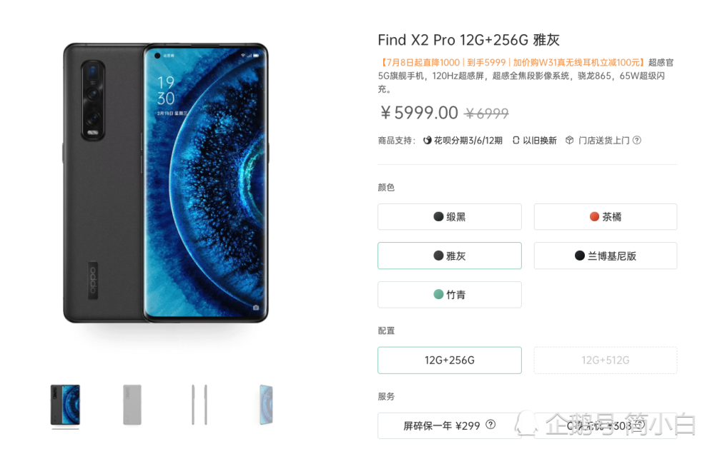
Task: Click the 以旧换新 trade-in icon
Action: (516, 140)
